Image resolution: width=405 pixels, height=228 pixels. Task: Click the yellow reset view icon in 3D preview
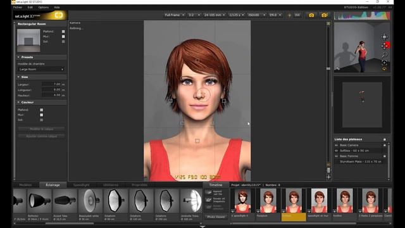click(x=384, y=69)
